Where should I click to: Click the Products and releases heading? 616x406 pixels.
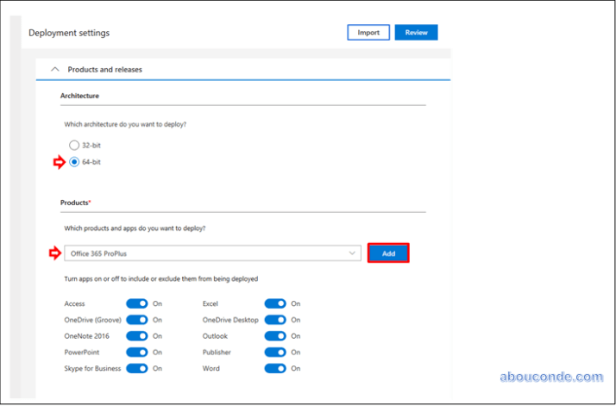(x=104, y=69)
